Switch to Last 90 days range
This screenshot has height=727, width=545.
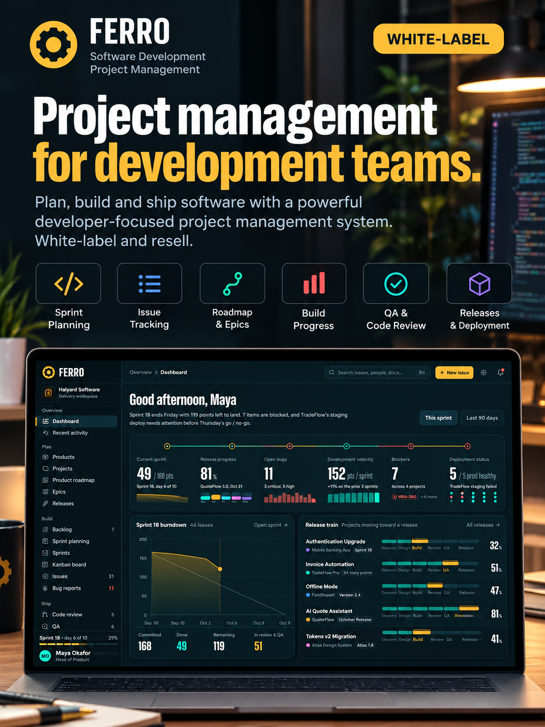click(482, 418)
